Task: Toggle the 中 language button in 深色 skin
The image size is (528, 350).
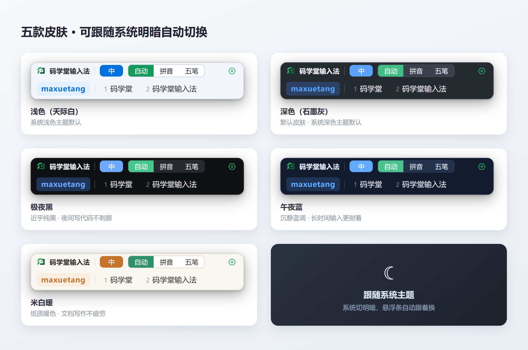Action: tap(361, 71)
